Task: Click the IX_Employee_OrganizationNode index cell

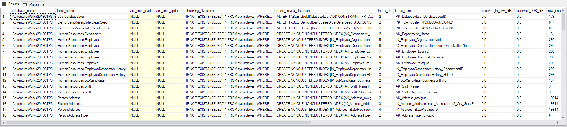Action: (437, 40)
